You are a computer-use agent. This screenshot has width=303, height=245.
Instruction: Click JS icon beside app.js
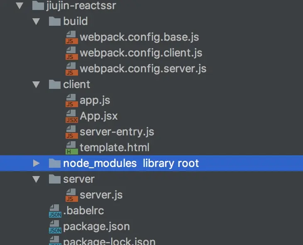[x=72, y=100]
